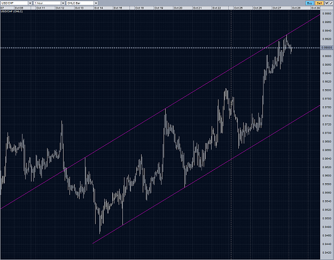
Task: Select the Oct 18 date header
Action: [139, 8]
